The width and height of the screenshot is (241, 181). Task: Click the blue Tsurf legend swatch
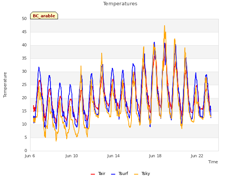113,174
